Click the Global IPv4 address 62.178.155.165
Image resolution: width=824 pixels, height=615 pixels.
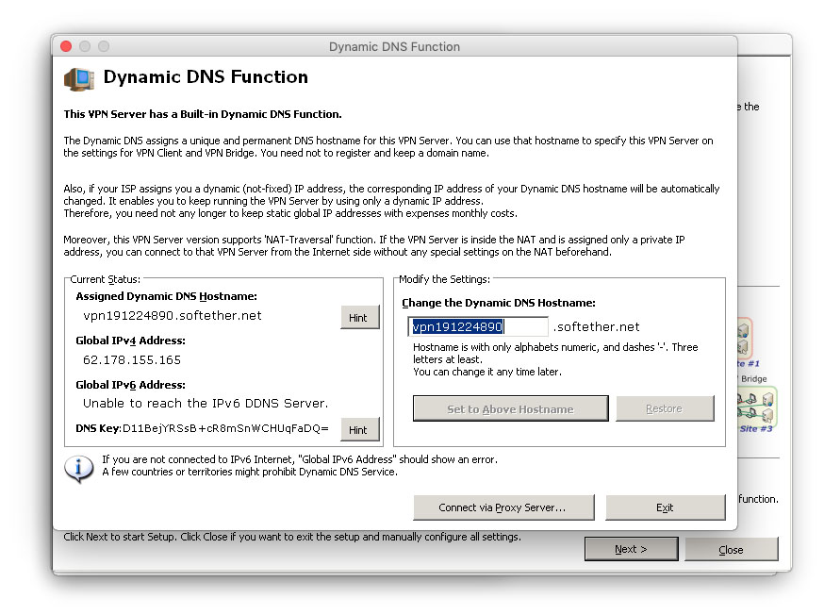132,359
